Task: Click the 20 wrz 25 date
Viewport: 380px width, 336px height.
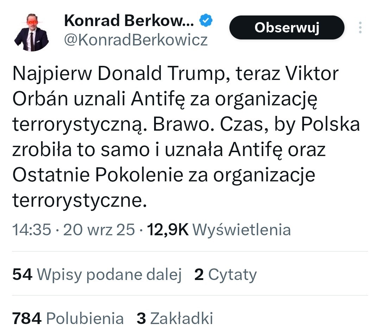Action: click(99, 230)
